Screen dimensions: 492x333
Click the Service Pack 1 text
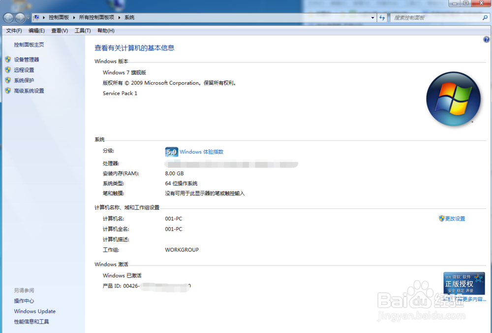(x=120, y=93)
